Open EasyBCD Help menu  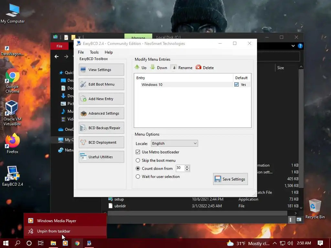pos(109,52)
